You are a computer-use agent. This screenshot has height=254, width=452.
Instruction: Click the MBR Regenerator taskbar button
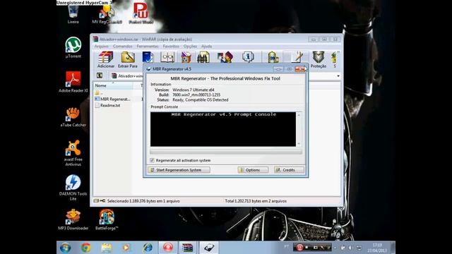[x=209, y=248]
